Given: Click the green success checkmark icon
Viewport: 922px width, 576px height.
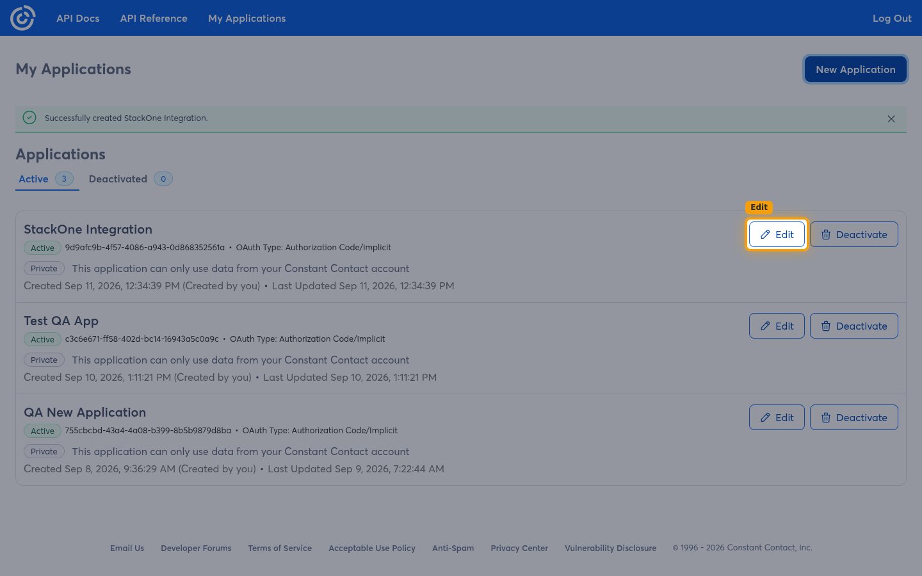Looking at the screenshot, I should tap(29, 118).
